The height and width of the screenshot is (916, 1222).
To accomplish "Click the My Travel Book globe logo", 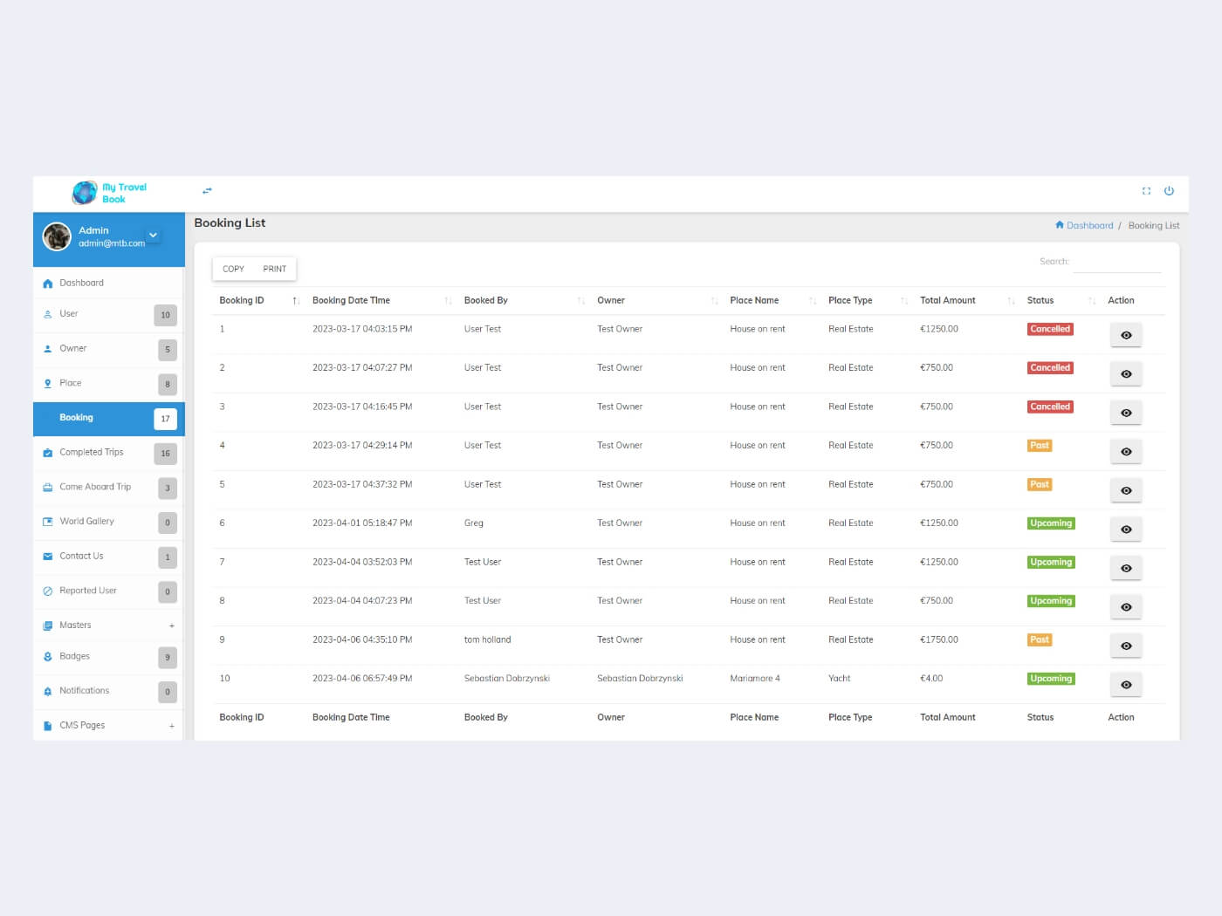I will coord(85,193).
